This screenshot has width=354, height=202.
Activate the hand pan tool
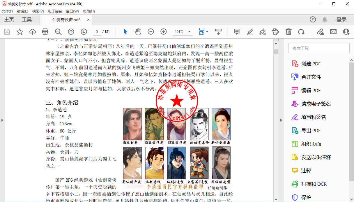[x=138, y=32]
